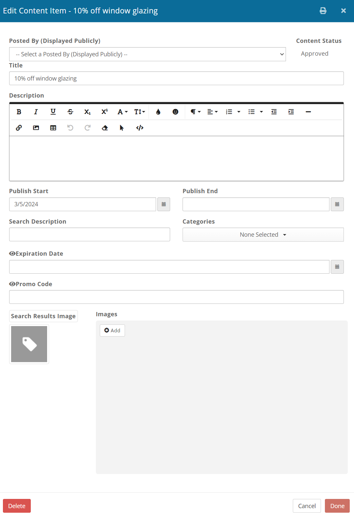Screen dimensions: 354x514
Task: Open Publish Start calendar picker
Action: (x=164, y=204)
